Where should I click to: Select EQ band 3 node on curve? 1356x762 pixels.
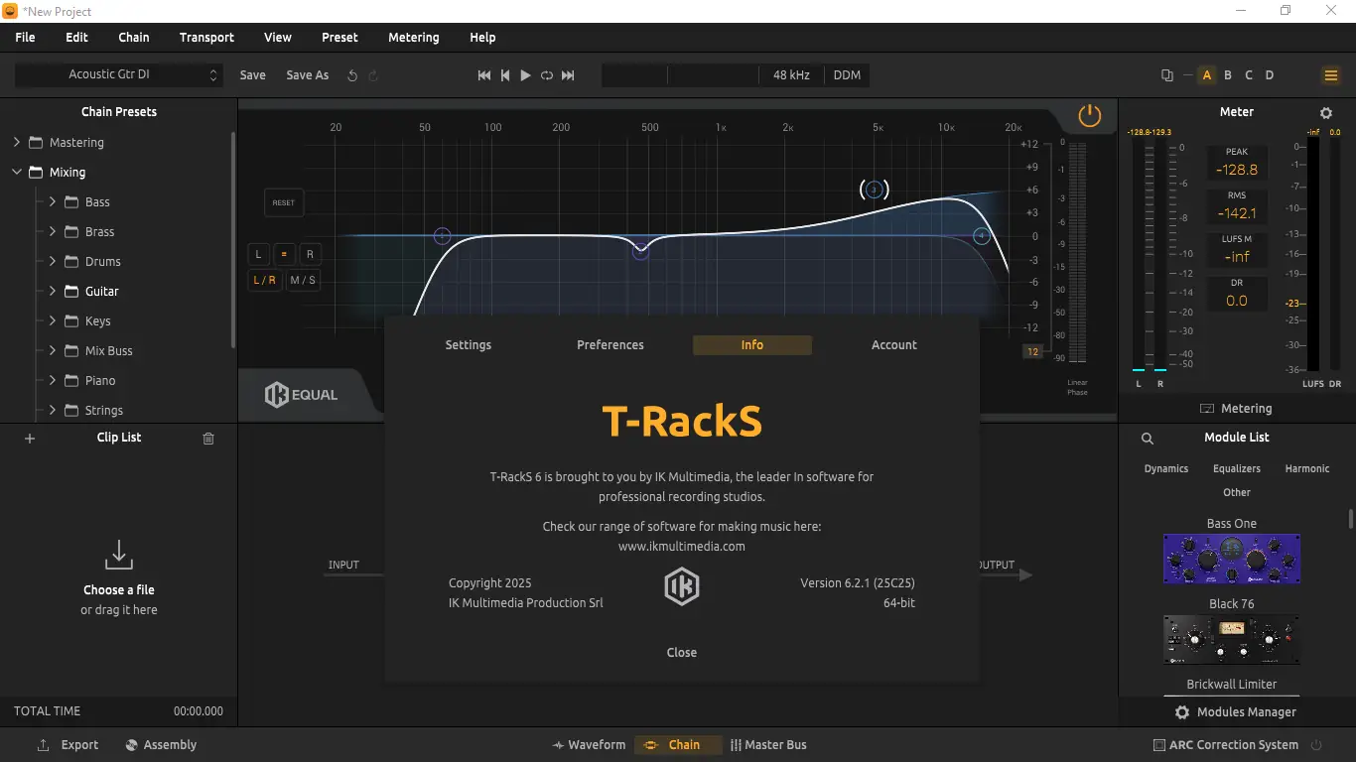(x=874, y=190)
